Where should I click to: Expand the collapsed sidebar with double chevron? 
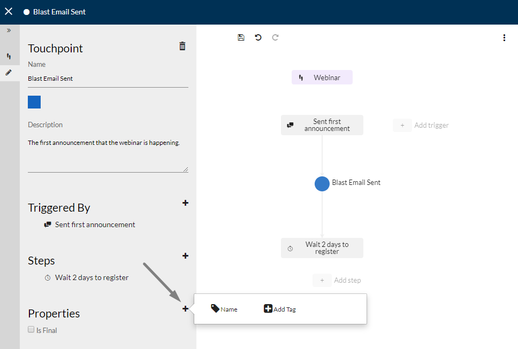coord(9,30)
